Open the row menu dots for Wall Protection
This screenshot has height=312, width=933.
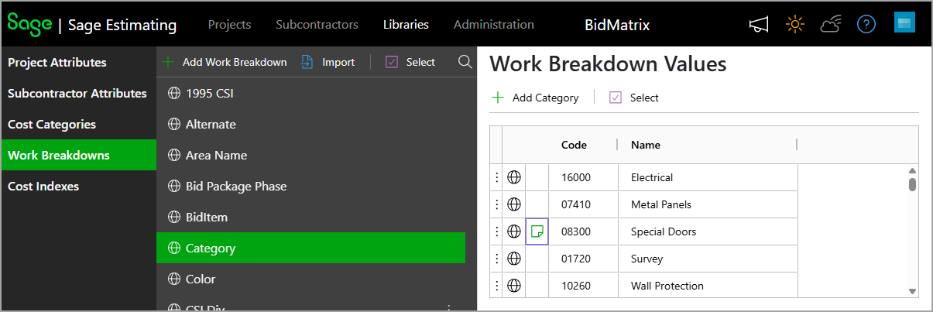(x=496, y=286)
